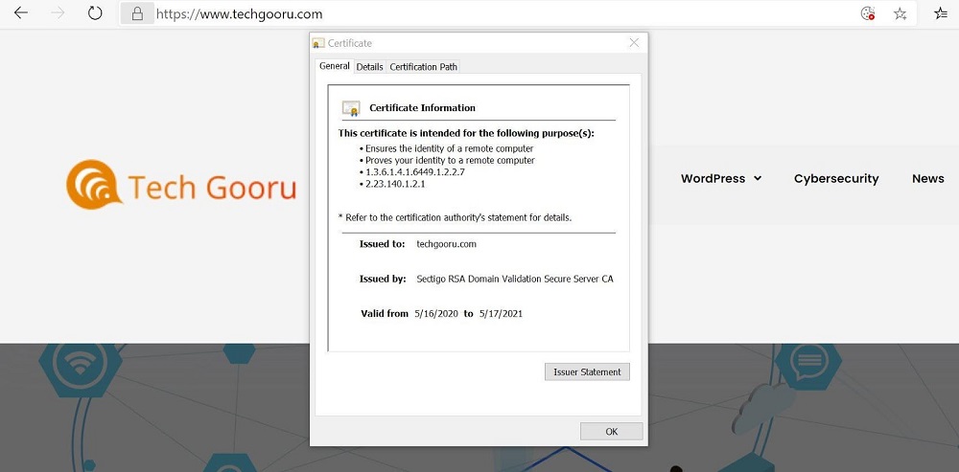
Task: Click the expiry date 5/17/2021
Action: pyautogui.click(x=501, y=314)
